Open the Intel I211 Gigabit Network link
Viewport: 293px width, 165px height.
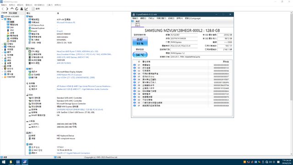(73, 153)
